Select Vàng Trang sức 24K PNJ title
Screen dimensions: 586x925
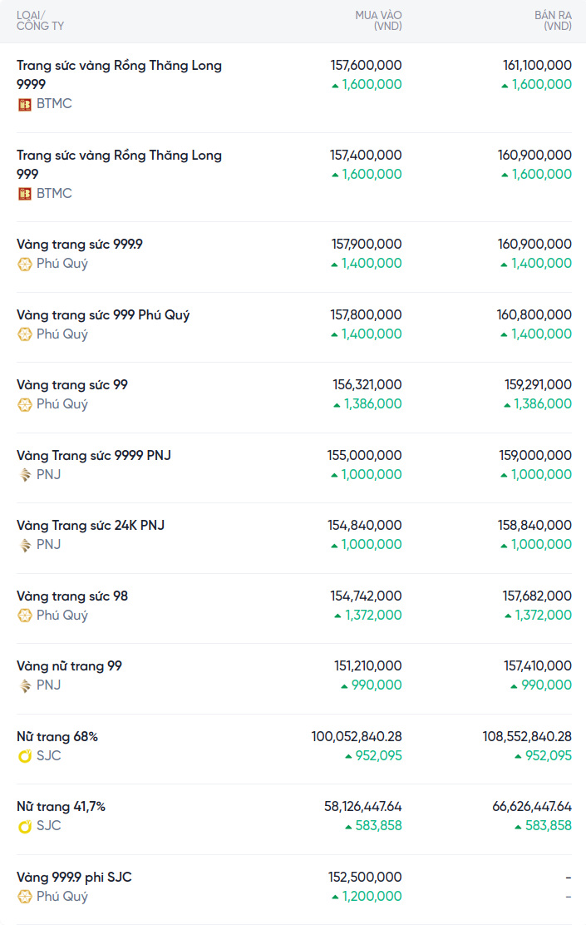pyautogui.click(x=91, y=526)
